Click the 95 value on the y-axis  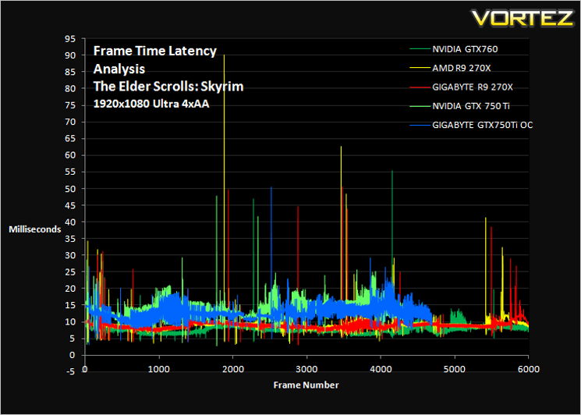(70, 38)
